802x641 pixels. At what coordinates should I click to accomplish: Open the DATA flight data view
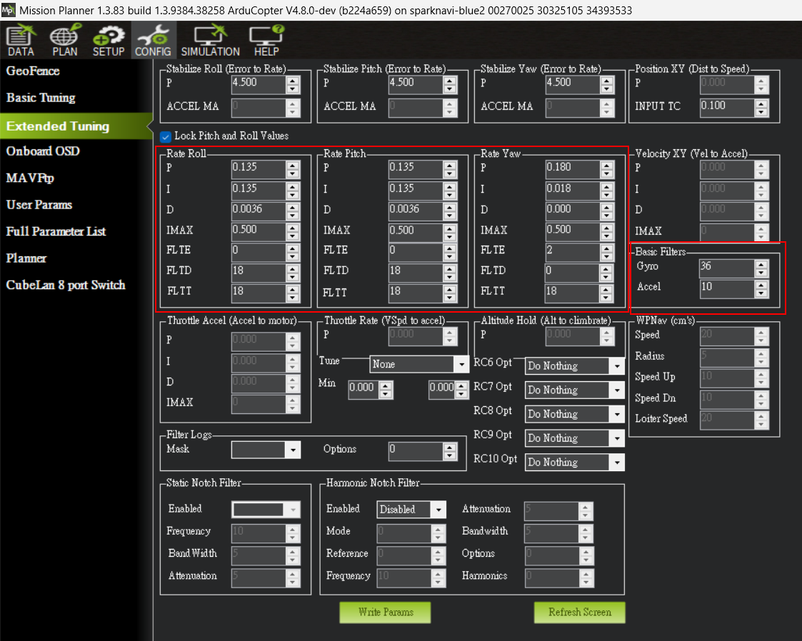21,41
